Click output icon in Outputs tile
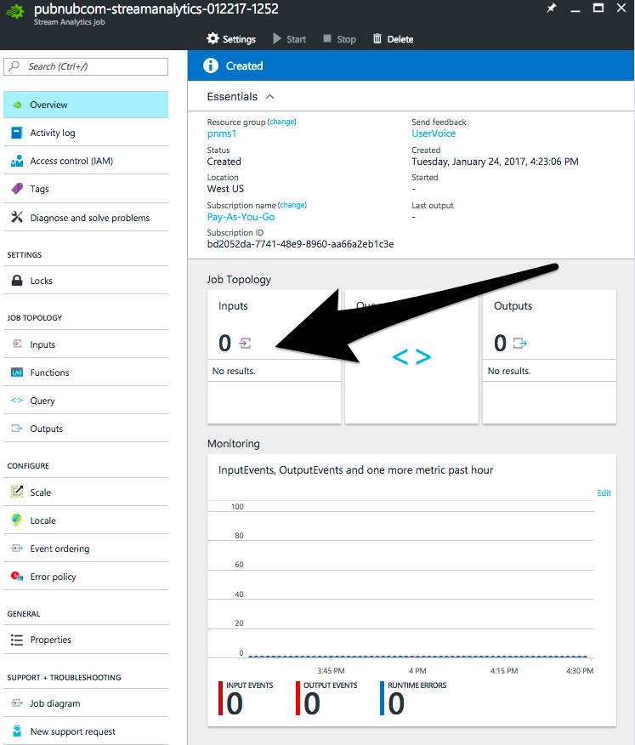Screen dimensions: 635x745 point(520,343)
